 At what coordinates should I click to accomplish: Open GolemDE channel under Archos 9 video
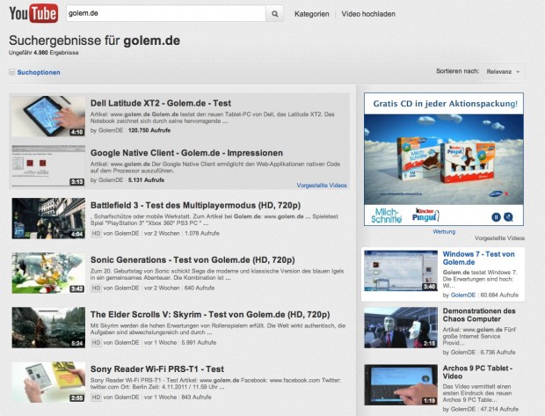[x=463, y=409]
